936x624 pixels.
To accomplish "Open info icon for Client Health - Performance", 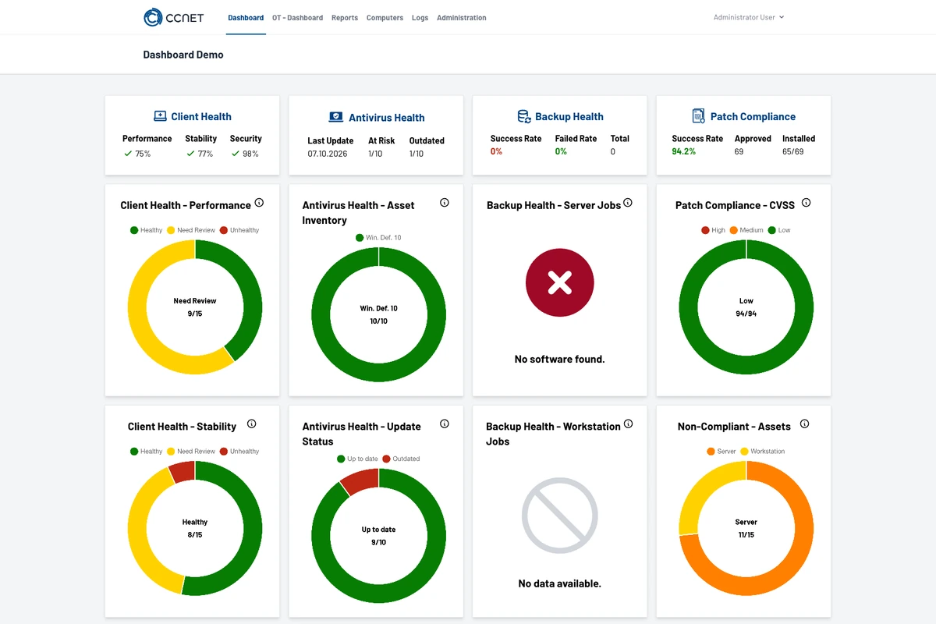I will coord(259,203).
